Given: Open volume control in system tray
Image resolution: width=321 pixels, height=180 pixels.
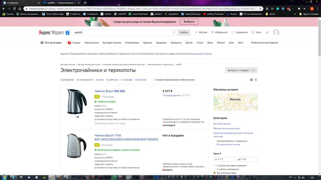Looking at the screenshot, I should 303,177.
